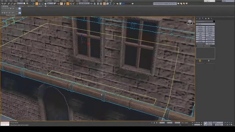
Task: Toggle the highlighted Keyboard Shortcut Override button
Action: tap(61, 4)
